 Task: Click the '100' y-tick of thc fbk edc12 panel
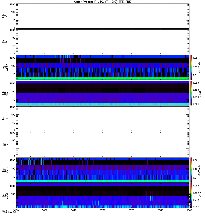13,168
